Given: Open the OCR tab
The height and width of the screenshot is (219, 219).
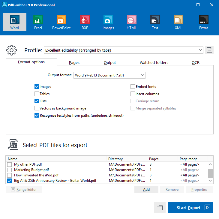Looking at the screenshot, I should coord(196,62).
